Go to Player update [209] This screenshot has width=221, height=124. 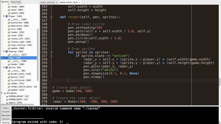18,48
